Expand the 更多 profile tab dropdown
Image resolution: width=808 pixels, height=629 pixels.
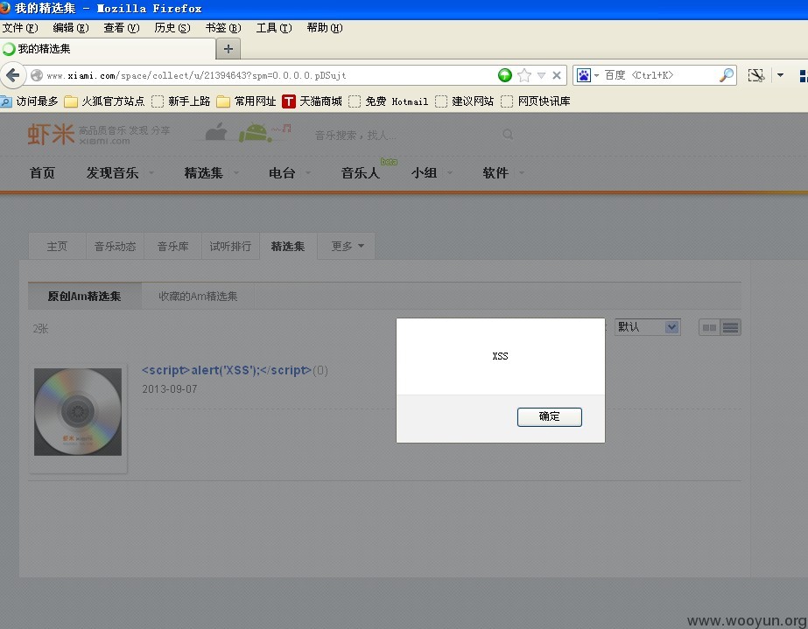(347, 246)
